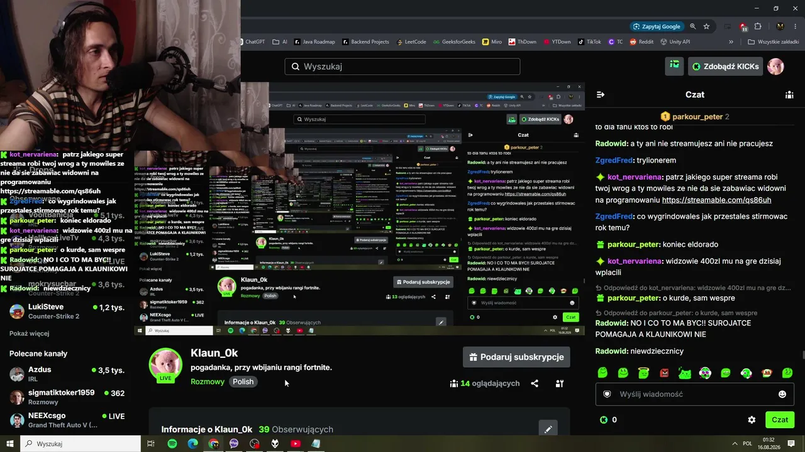The image size is (805, 452).
Task: Open the Windows notification center
Action: (x=791, y=443)
